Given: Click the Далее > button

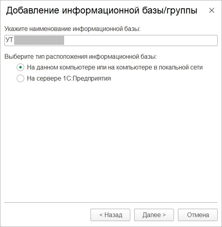Looking at the screenshot, I should tap(154, 215).
